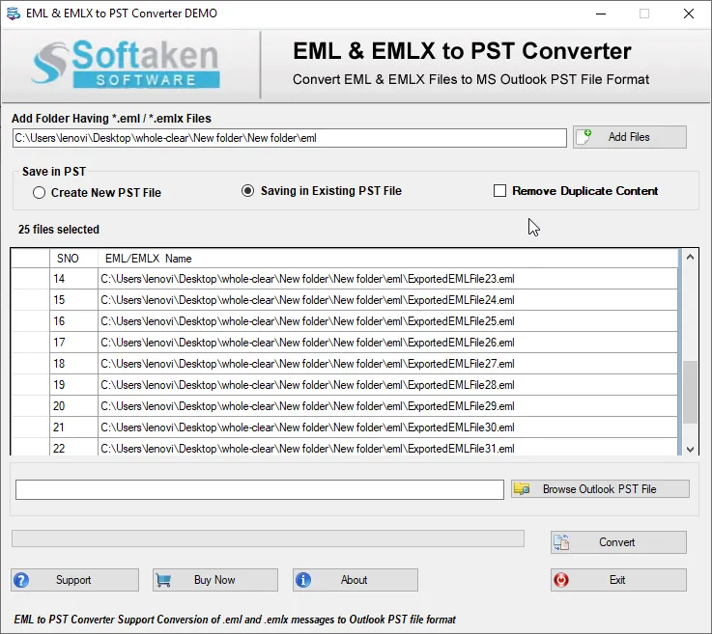The image size is (712, 634).
Task: Click the app icon in title bar
Action: coord(14,14)
